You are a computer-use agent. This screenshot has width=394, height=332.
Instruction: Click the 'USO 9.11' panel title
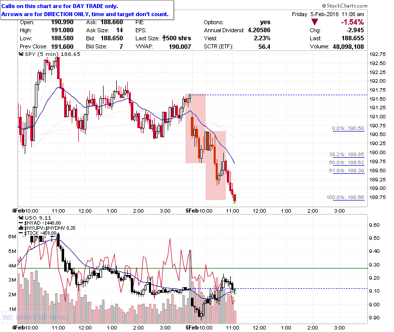click(x=38, y=218)
